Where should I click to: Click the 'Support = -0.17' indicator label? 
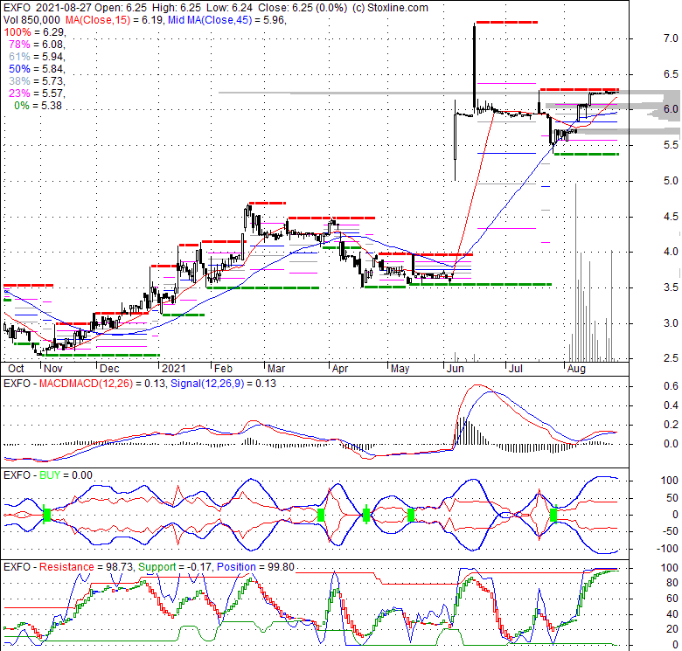pos(175,567)
